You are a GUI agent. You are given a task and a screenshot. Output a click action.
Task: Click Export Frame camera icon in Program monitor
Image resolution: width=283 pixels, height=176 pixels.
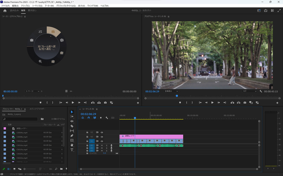pos(245,102)
